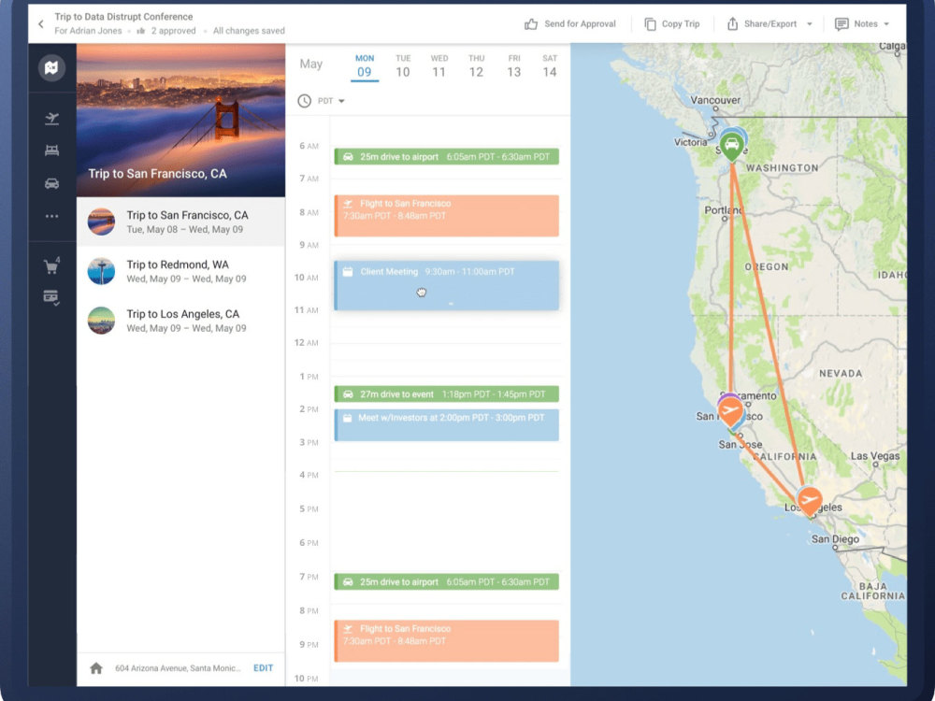
Task: Expand the Share/Export dropdown arrow
Action: coord(809,24)
